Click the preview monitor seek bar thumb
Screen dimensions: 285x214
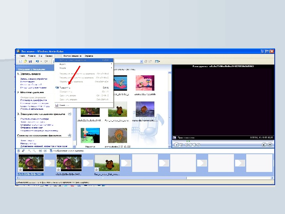188,141
